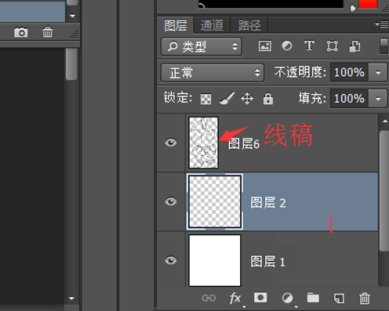Add a layer mask to the layer
This screenshot has width=389, height=311.
coord(260,298)
